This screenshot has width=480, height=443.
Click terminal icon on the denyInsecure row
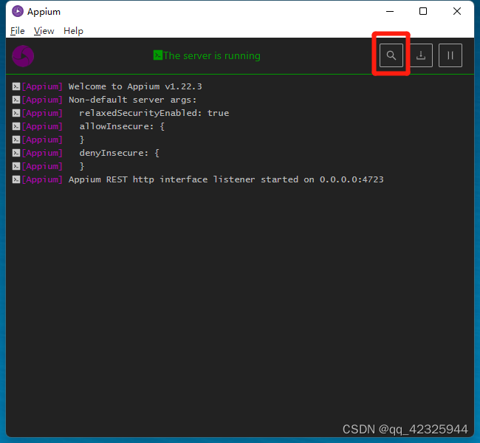16,153
